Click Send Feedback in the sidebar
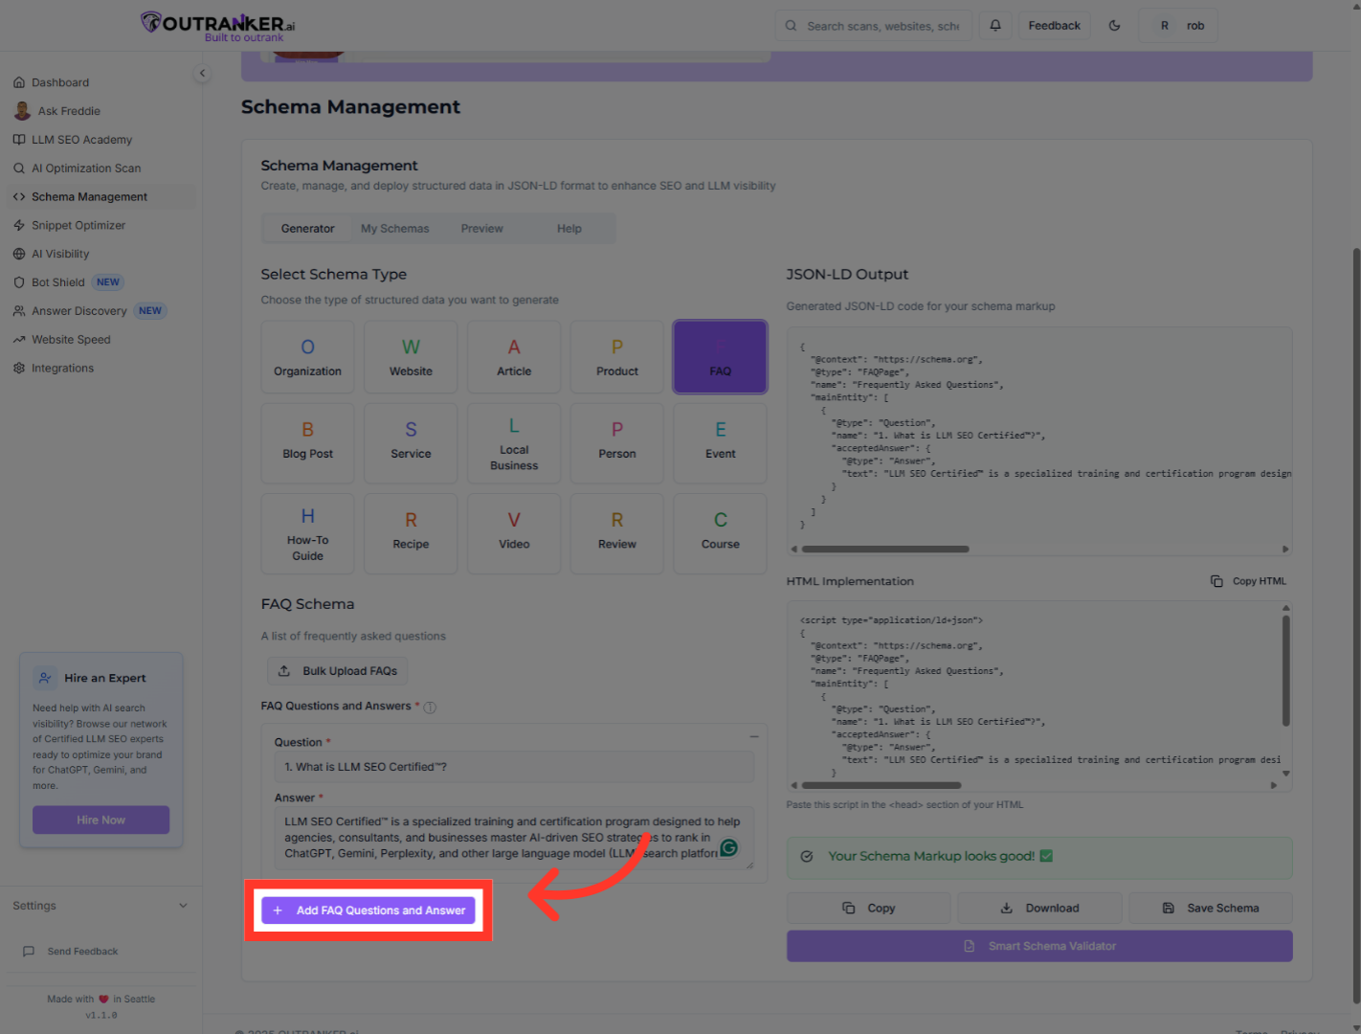This screenshot has width=1361, height=1034. pos(82,952)
